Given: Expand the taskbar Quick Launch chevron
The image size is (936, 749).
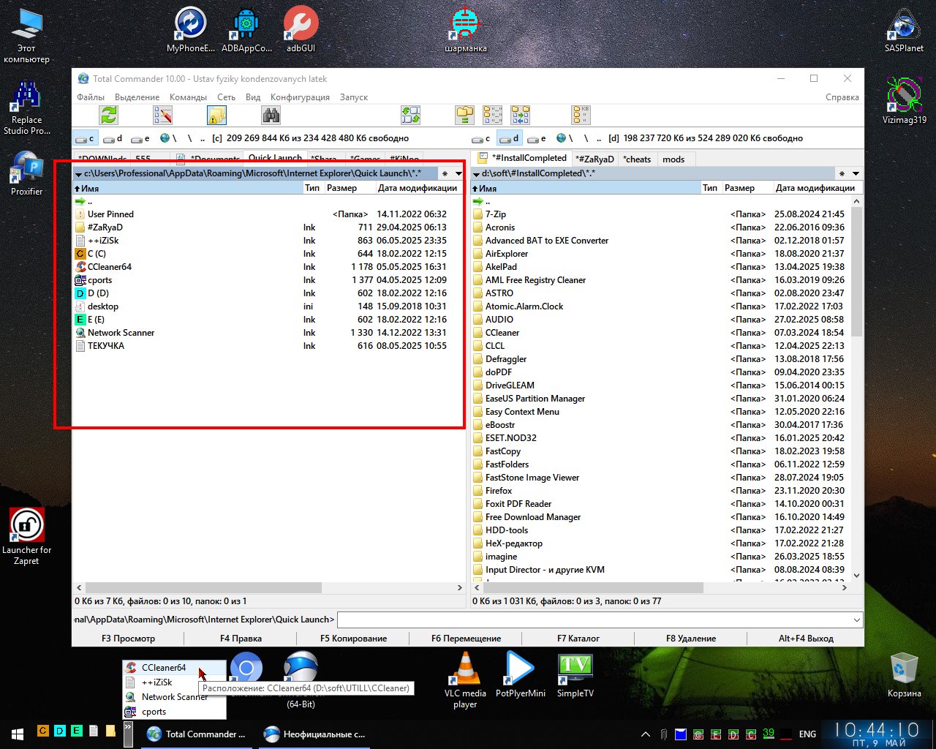Looking at the screenshot, I should click(x=128, y=734).
